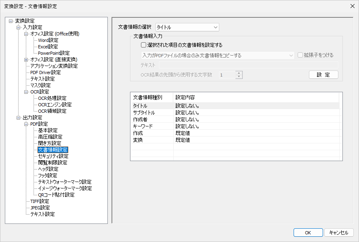The height and width of the screenshot is (242, 359).
Task: Open テキストウォーターマーク設定 item
Action: click(x=65, y=182)
